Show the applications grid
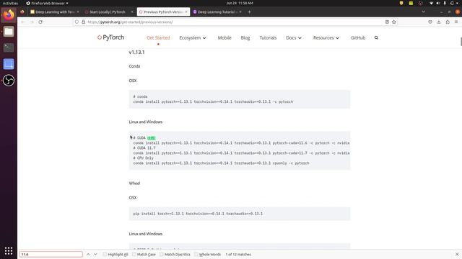Screen dimensions: 462x259 pyautogui.click(x=9, y=251)
